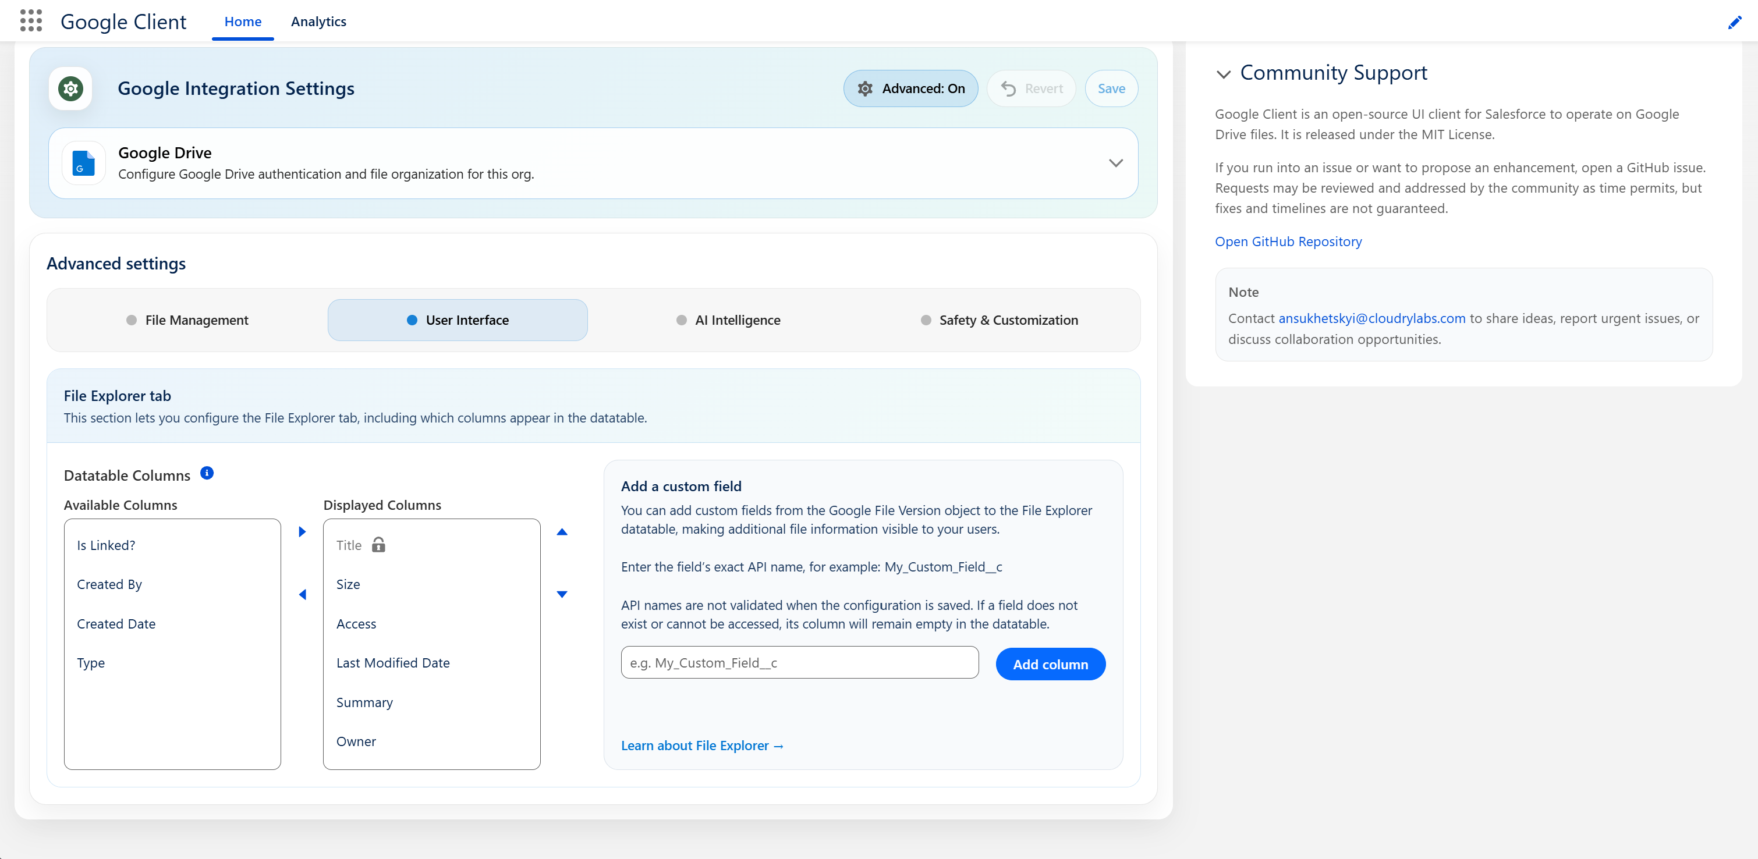Open the Home tab
Image resolution: width=1758 pixels, height=859 pixels.
(x=243, y=21)
